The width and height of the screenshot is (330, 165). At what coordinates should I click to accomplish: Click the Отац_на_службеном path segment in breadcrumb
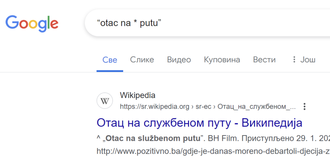tap(256, 107)
